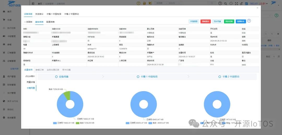The image size is (282, 135).
Task: Switch to the 套餐订单 tab
Action: coord(40,70)
